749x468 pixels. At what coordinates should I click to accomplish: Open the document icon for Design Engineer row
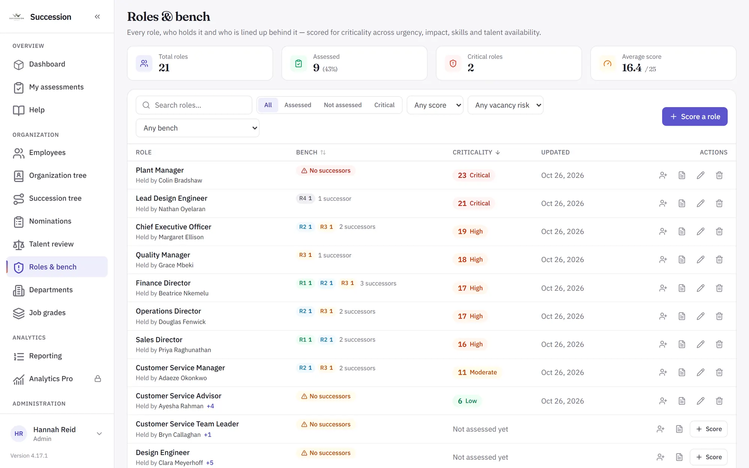[x=679, y=457]
